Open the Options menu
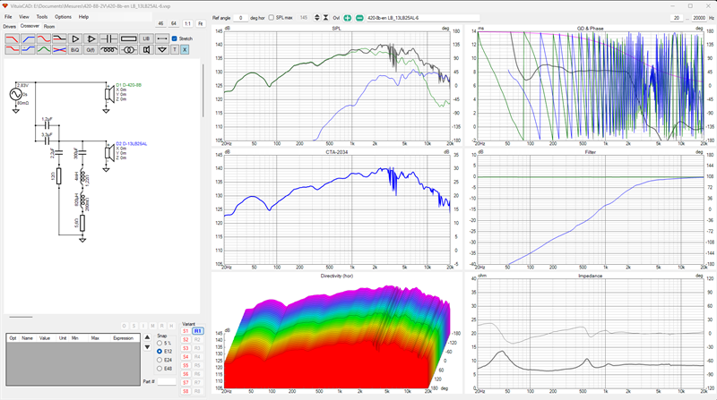 (63, 17)
